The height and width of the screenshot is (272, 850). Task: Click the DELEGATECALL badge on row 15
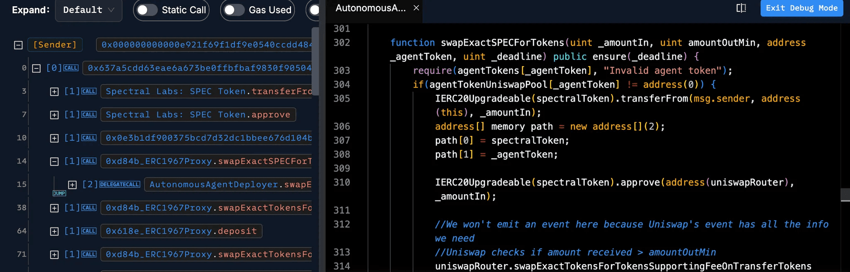[120, 185]
